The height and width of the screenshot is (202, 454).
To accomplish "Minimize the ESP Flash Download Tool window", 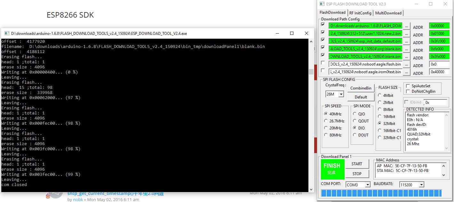I will (x=416, y=4).
